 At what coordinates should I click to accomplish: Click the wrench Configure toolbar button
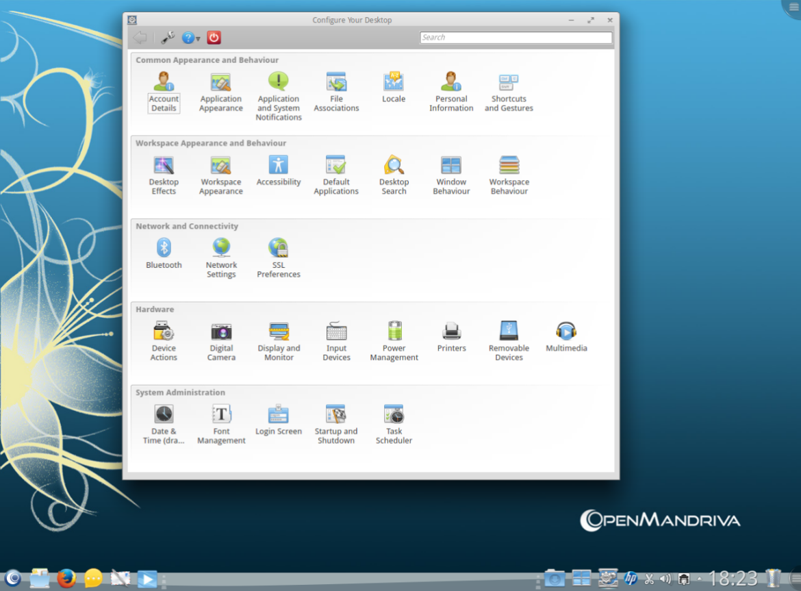168,38
